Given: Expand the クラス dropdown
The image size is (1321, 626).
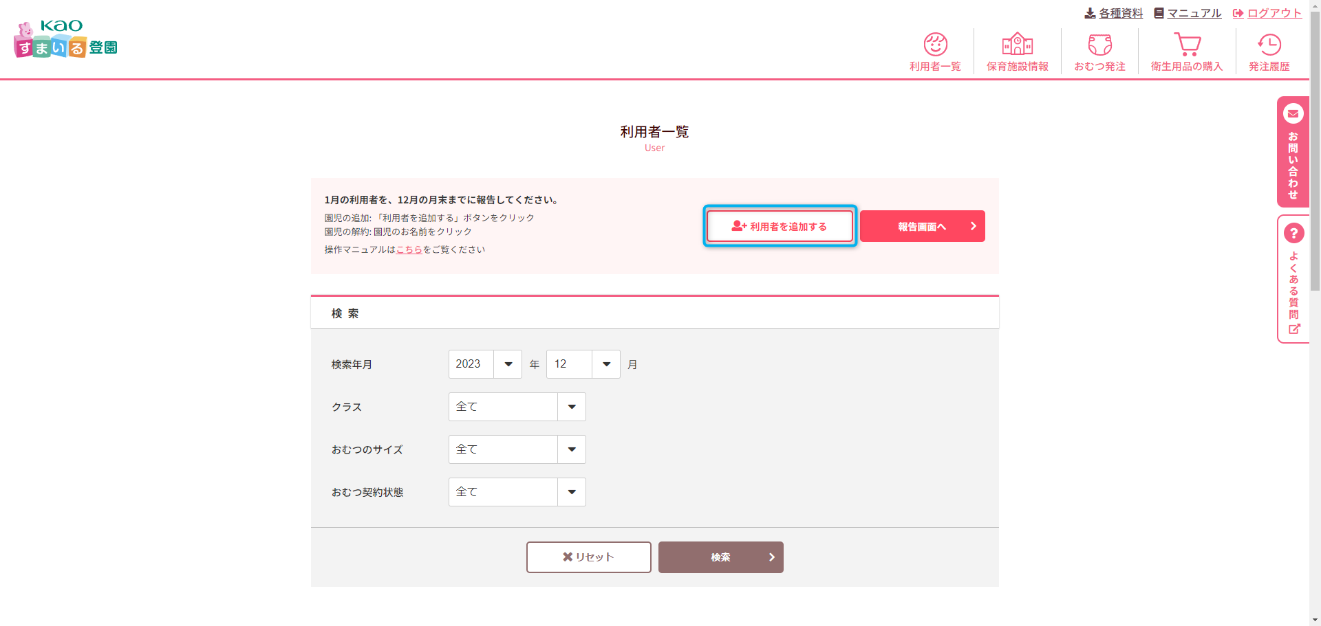Looking at the screenshot, I should click(517, 407).
